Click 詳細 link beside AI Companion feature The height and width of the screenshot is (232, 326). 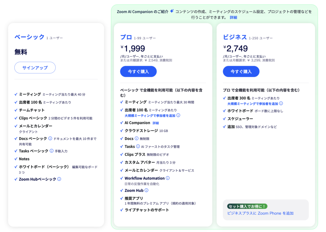click(156, 123)
